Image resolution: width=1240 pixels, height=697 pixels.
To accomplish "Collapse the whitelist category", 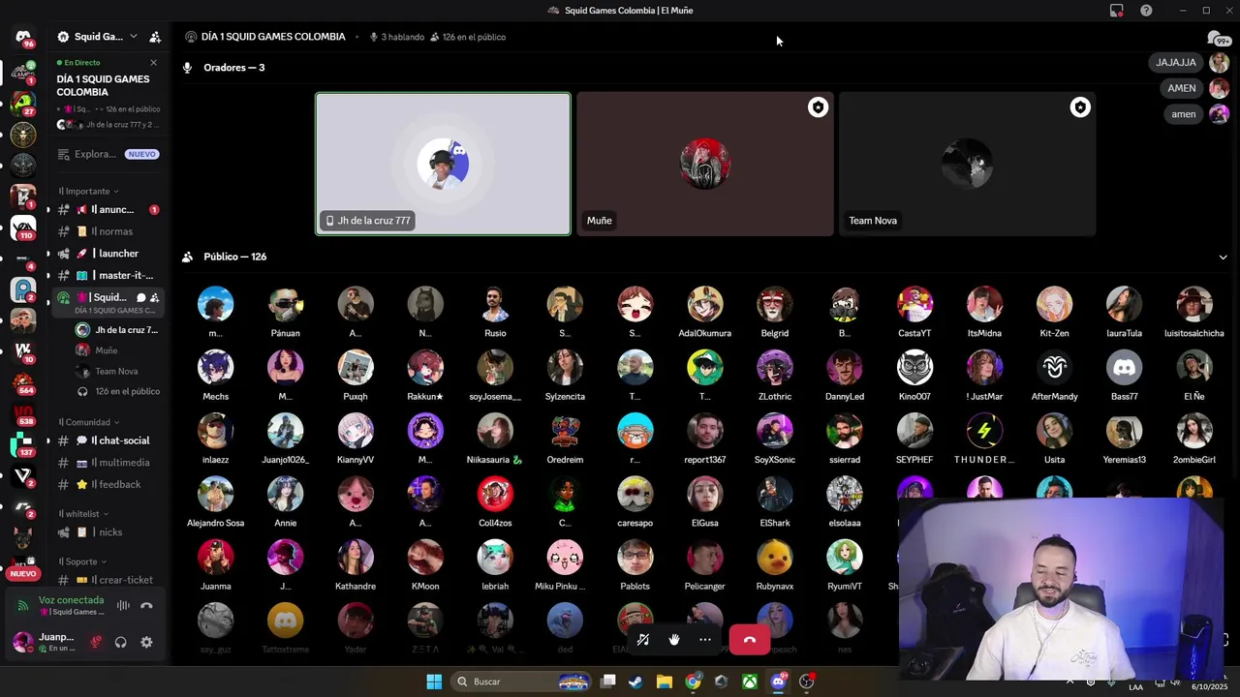I will click(83, 514).
